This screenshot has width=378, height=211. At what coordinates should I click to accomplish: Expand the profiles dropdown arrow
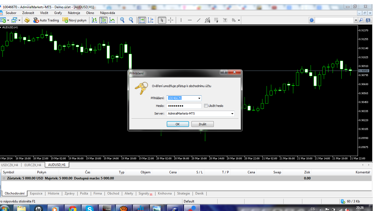coord(19,20)
